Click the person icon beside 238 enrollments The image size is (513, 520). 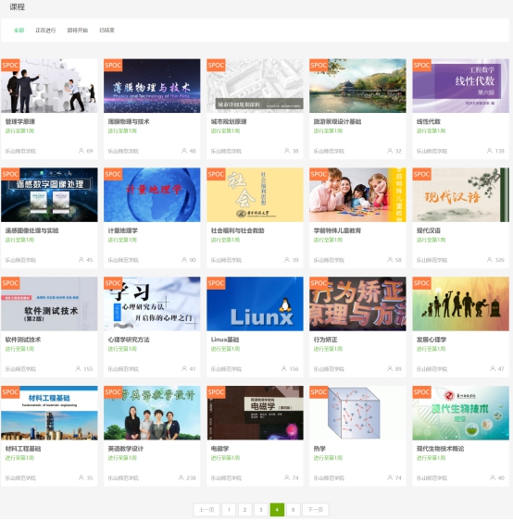[181, 477]
